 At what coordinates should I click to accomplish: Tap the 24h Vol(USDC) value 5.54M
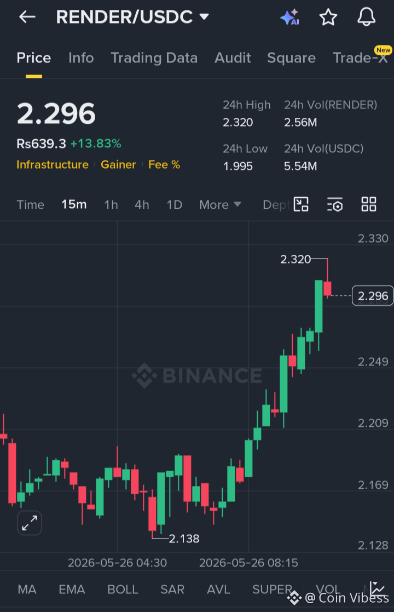point(300,166)
